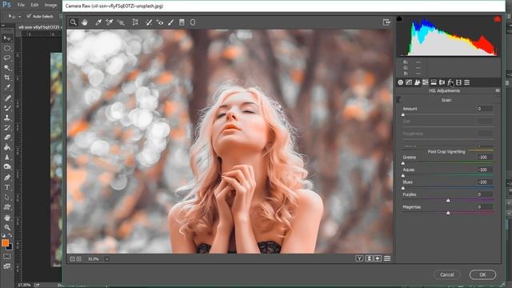
Task: Click Cancel in Camera Raw dialog
Action: click(446, 274)
